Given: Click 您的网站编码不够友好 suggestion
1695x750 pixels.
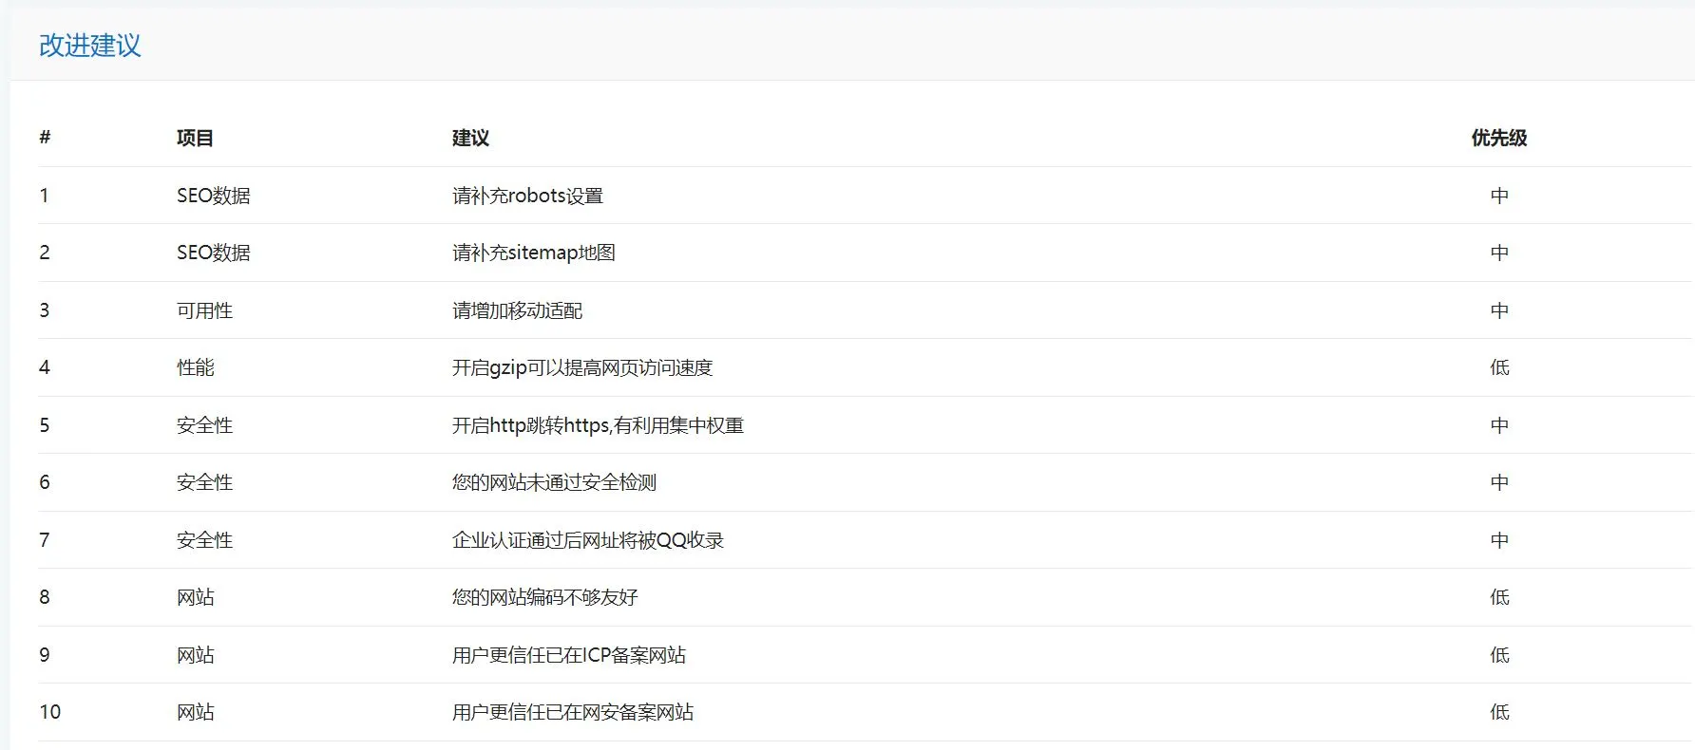Looking at the screenshot, I should [545, 597].
